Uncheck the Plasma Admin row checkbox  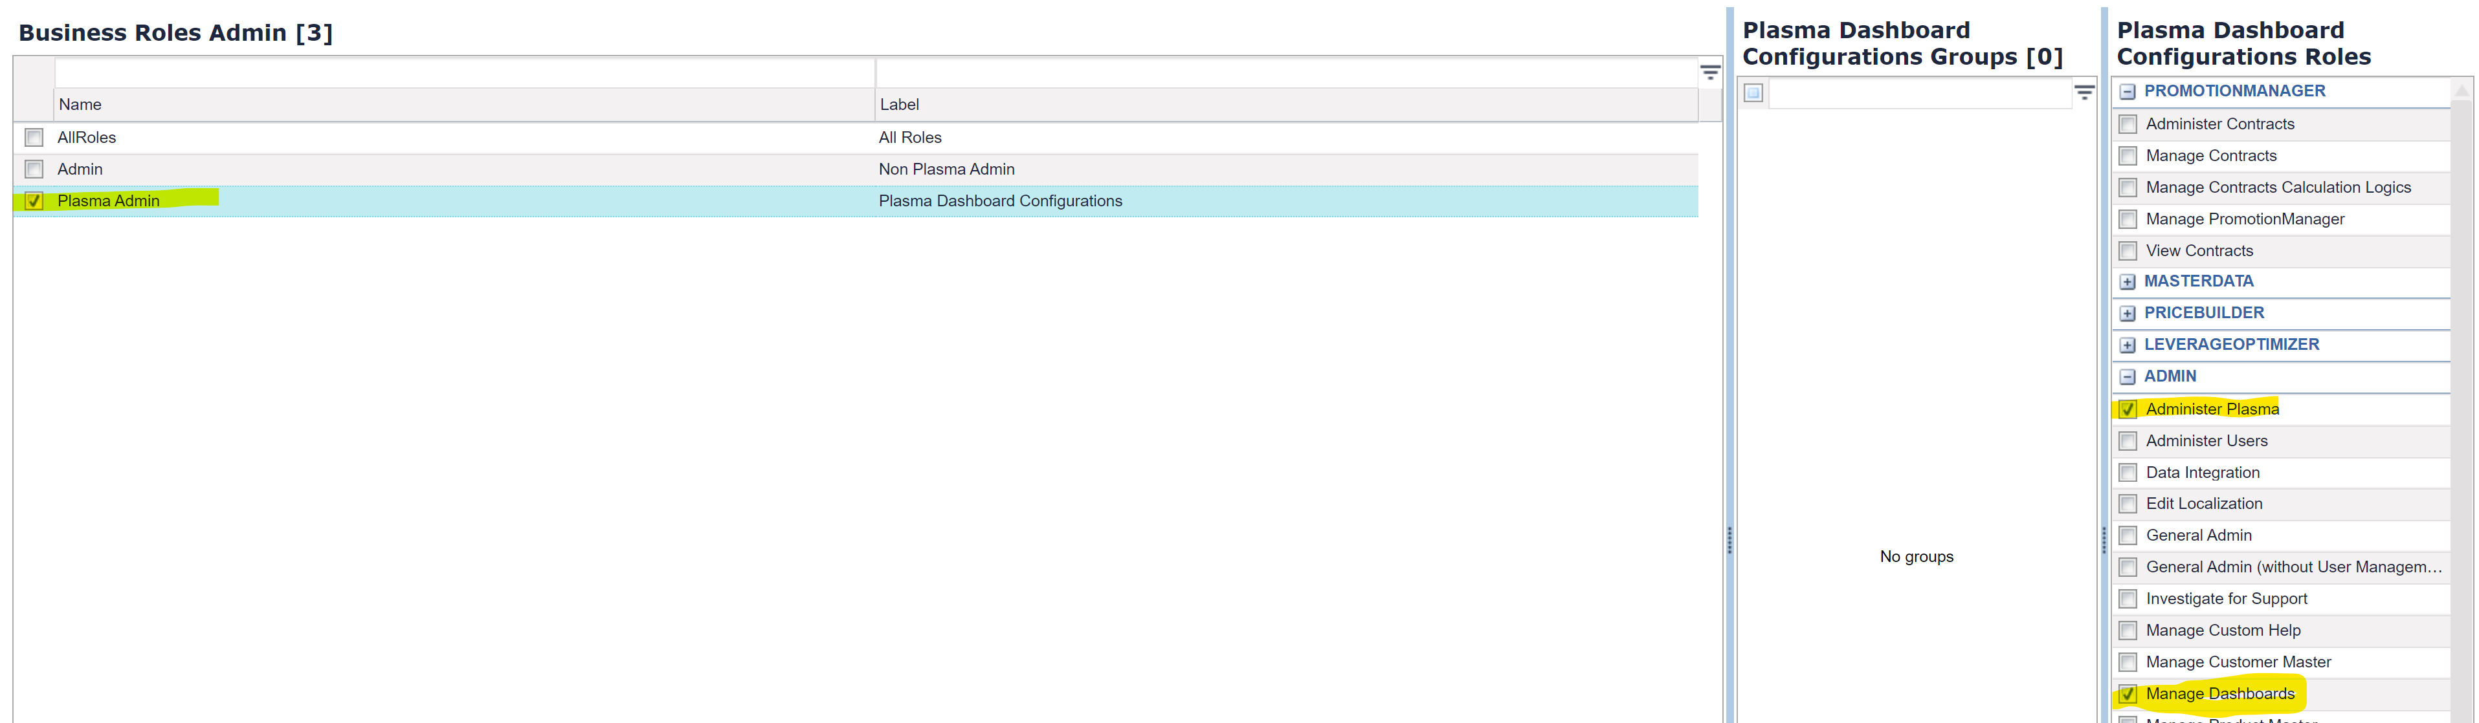tap(35, 201)
